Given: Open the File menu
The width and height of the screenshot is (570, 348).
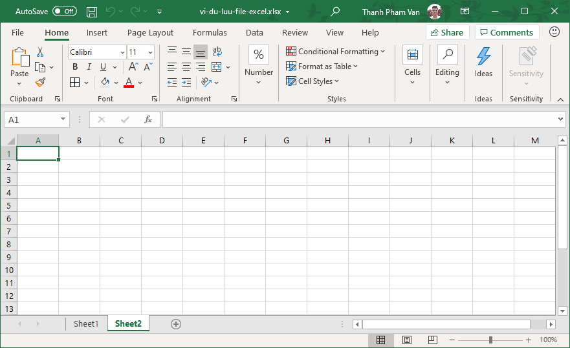Looking at the screenshot, I should point(17,33).
